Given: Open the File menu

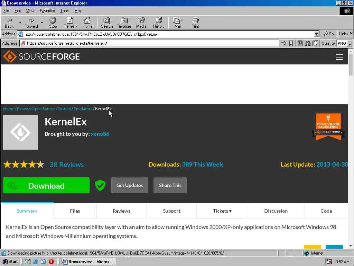Looking at the screenshot, I should 6,11.
